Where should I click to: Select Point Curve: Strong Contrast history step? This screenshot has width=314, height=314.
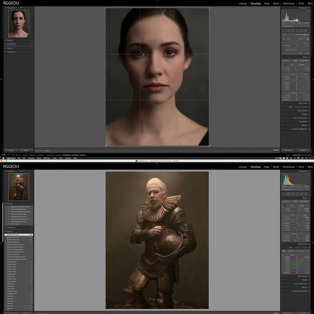(16, 257)
